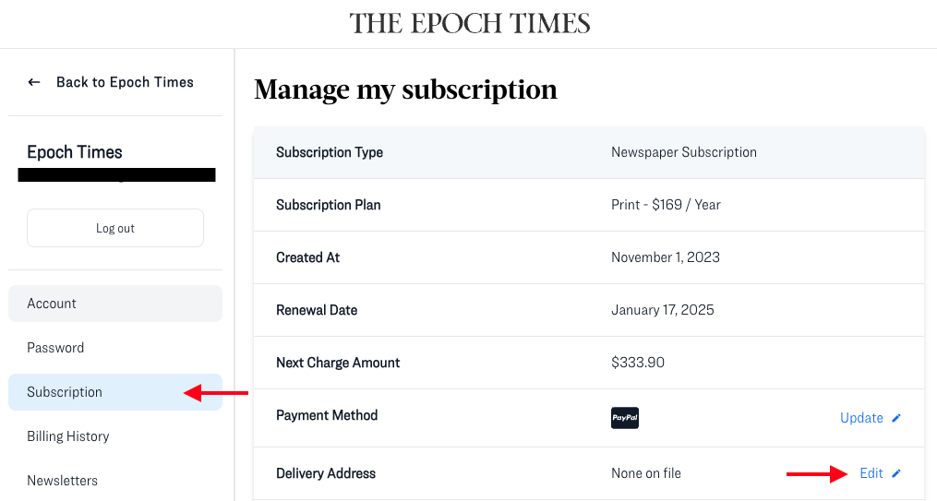Click the Manage my subscription heading
This screenshot has height=501, width=937.
coord(405,89)
